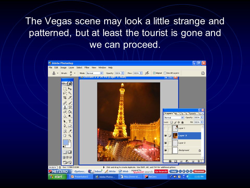Select the Hand tool
The image size is (250, 188).
(65, 136)
